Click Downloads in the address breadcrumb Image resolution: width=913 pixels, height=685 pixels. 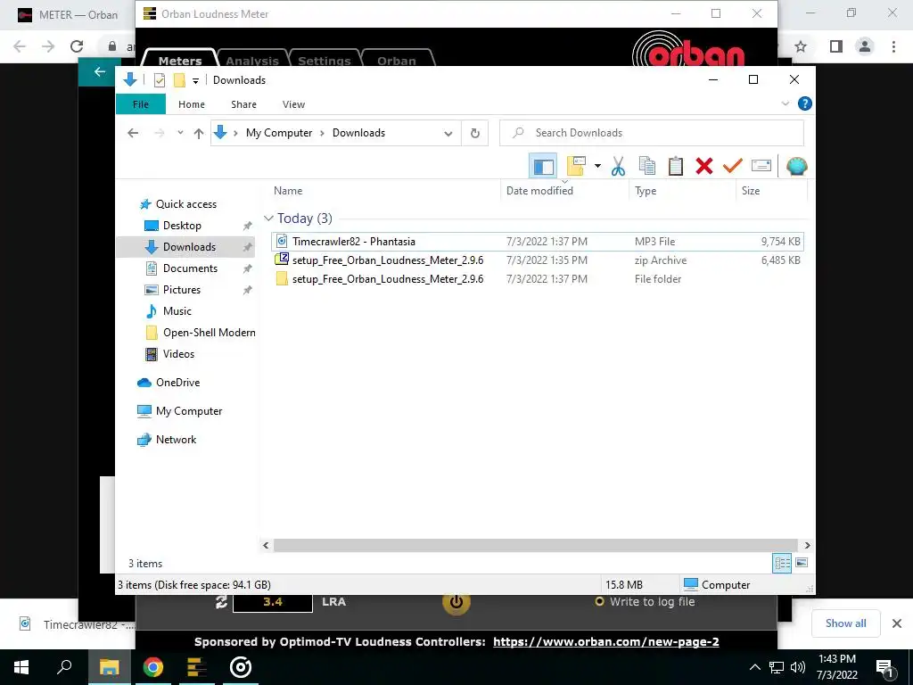tap(358, 133)
